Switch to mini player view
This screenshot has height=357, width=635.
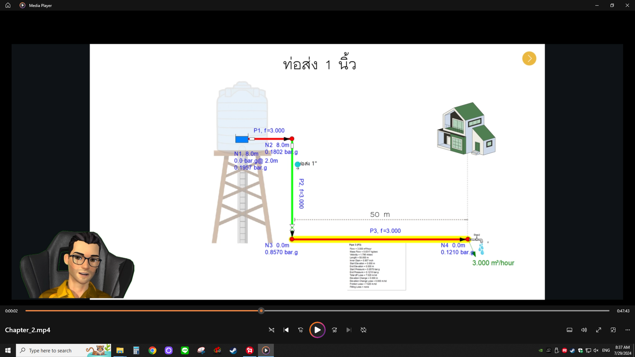(613, 330)
